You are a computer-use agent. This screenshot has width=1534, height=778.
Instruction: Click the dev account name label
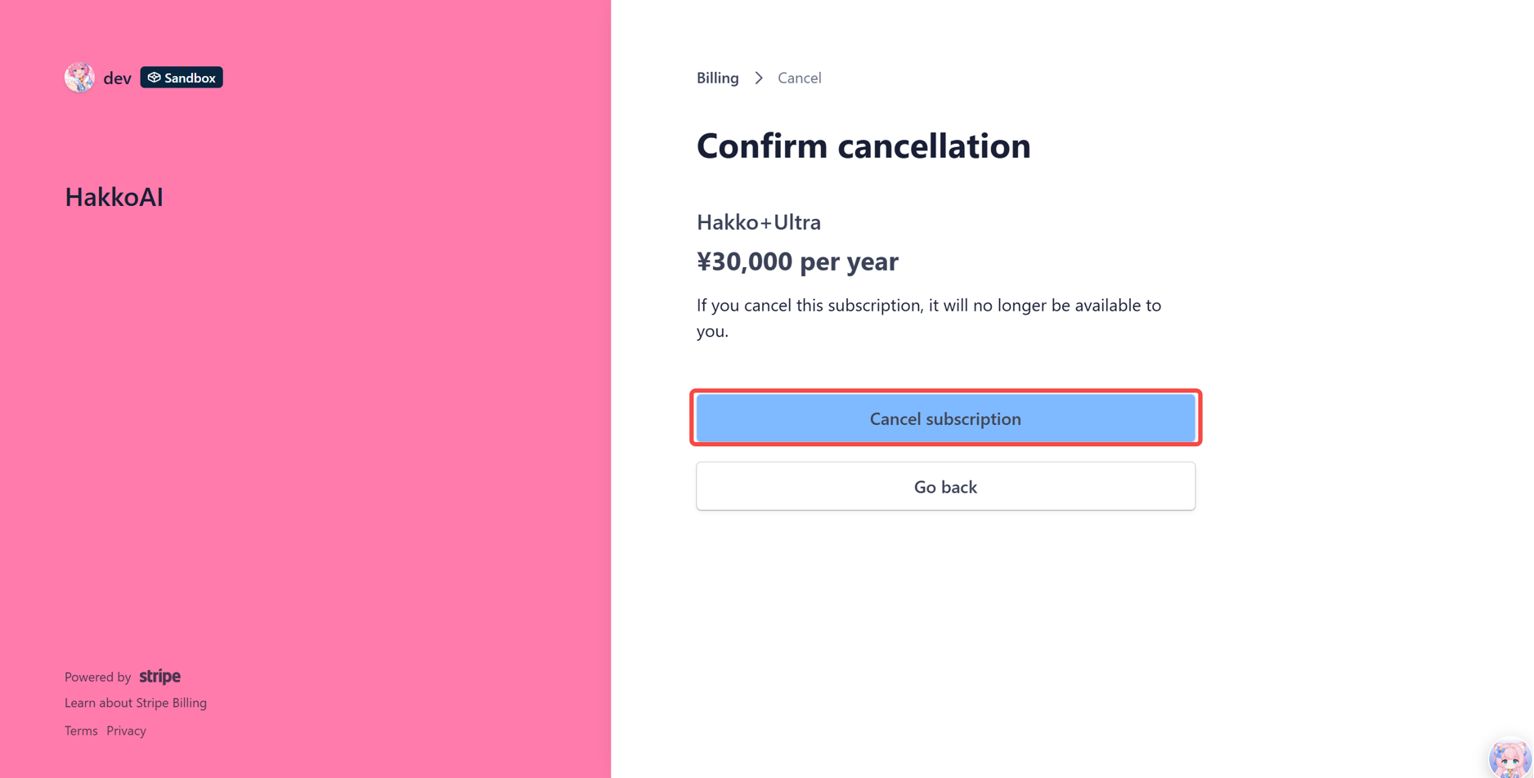point(117,78)
